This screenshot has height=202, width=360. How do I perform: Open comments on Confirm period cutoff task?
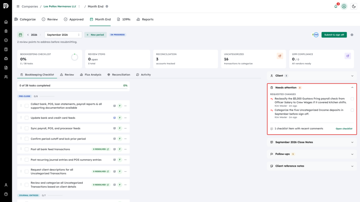pyautogui.click(x=114, y=139)
